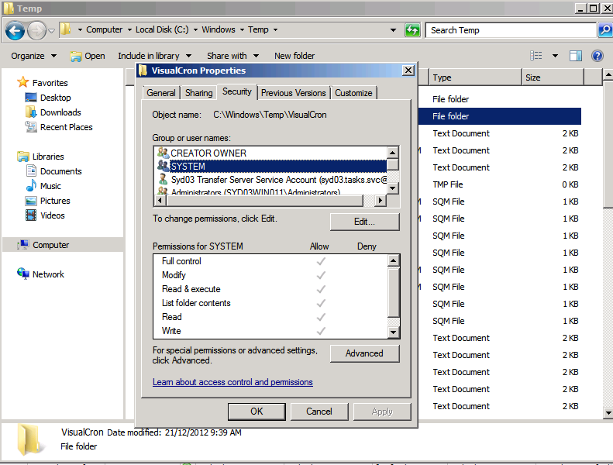Open the Music library
The width and height of the screenshot is (613, 465).
tap(50, 186)
